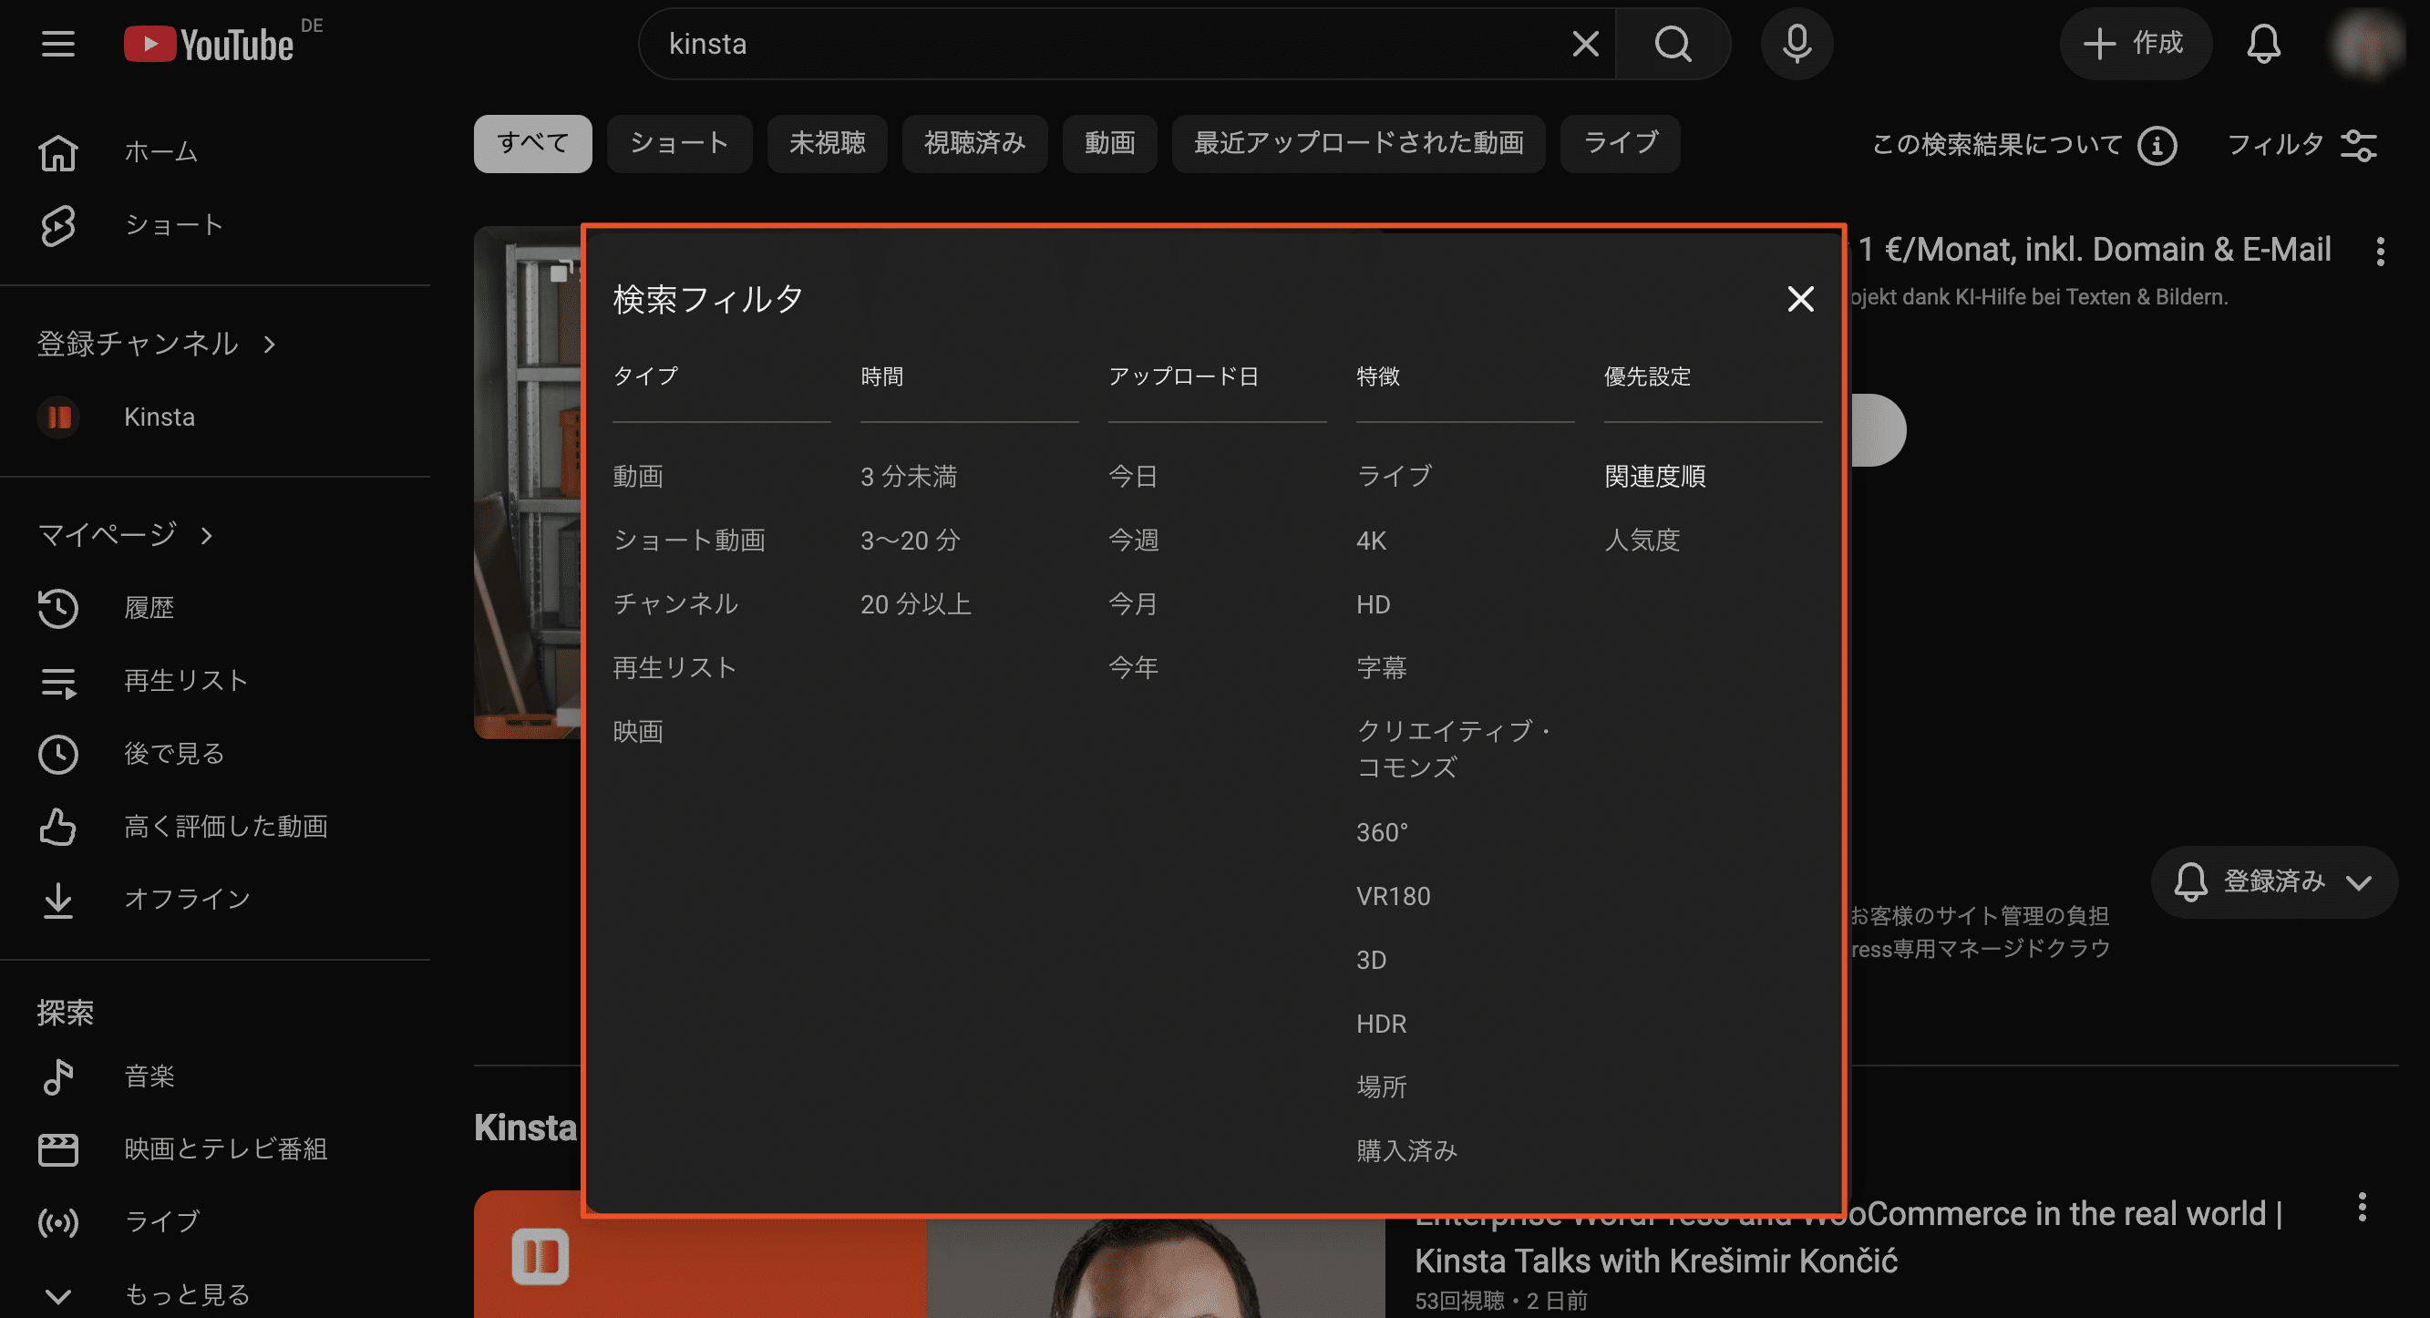2430x1318 pixels.
Task: Filter upload date 今日
Action: point(1133,477)
